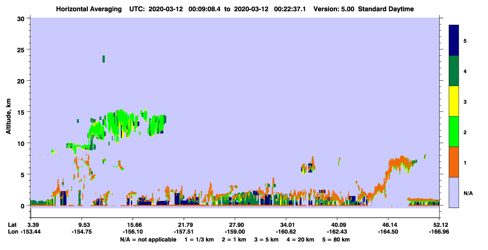This screenshot has width=488, height=250.
Task: Click legend entry '3 = 5 km'
Action: pos(267,240)
